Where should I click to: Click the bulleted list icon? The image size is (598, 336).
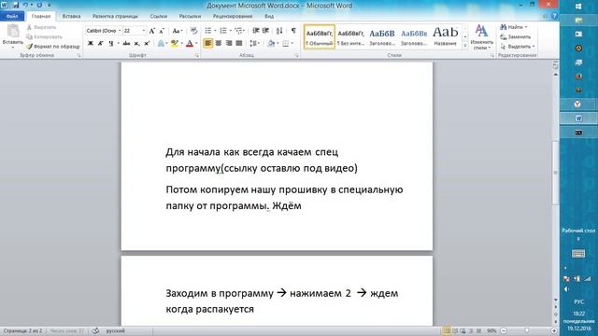[x=207, y=31]
